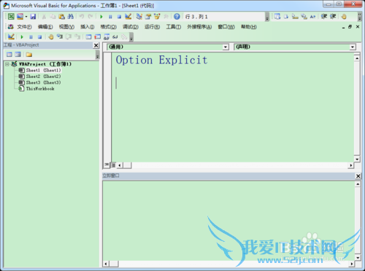The height and width of the screenshot is (271, 365).
Task: Toggle Folders in project panel
Action: pyautogui.click(x=29, y=55)
